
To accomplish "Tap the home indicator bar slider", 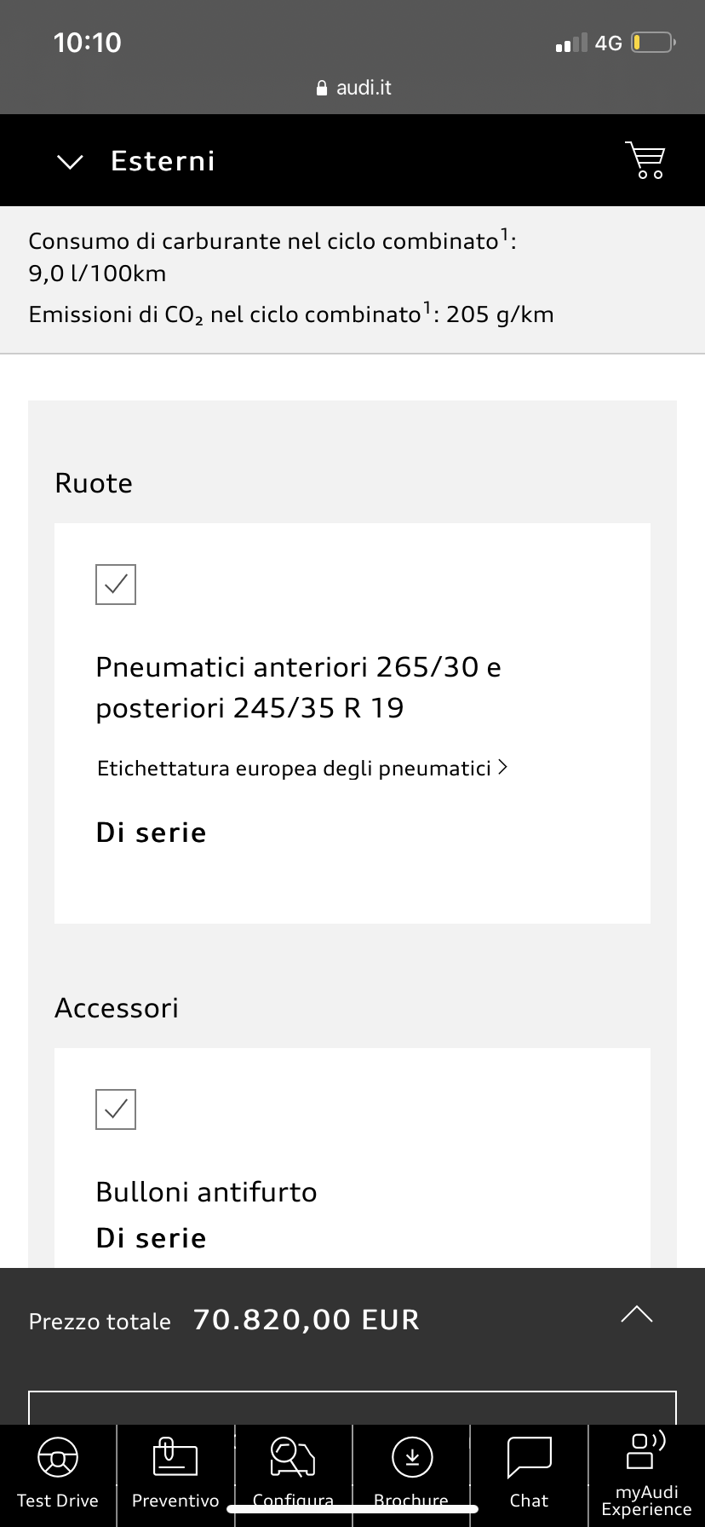I will tap(352, 1508).
